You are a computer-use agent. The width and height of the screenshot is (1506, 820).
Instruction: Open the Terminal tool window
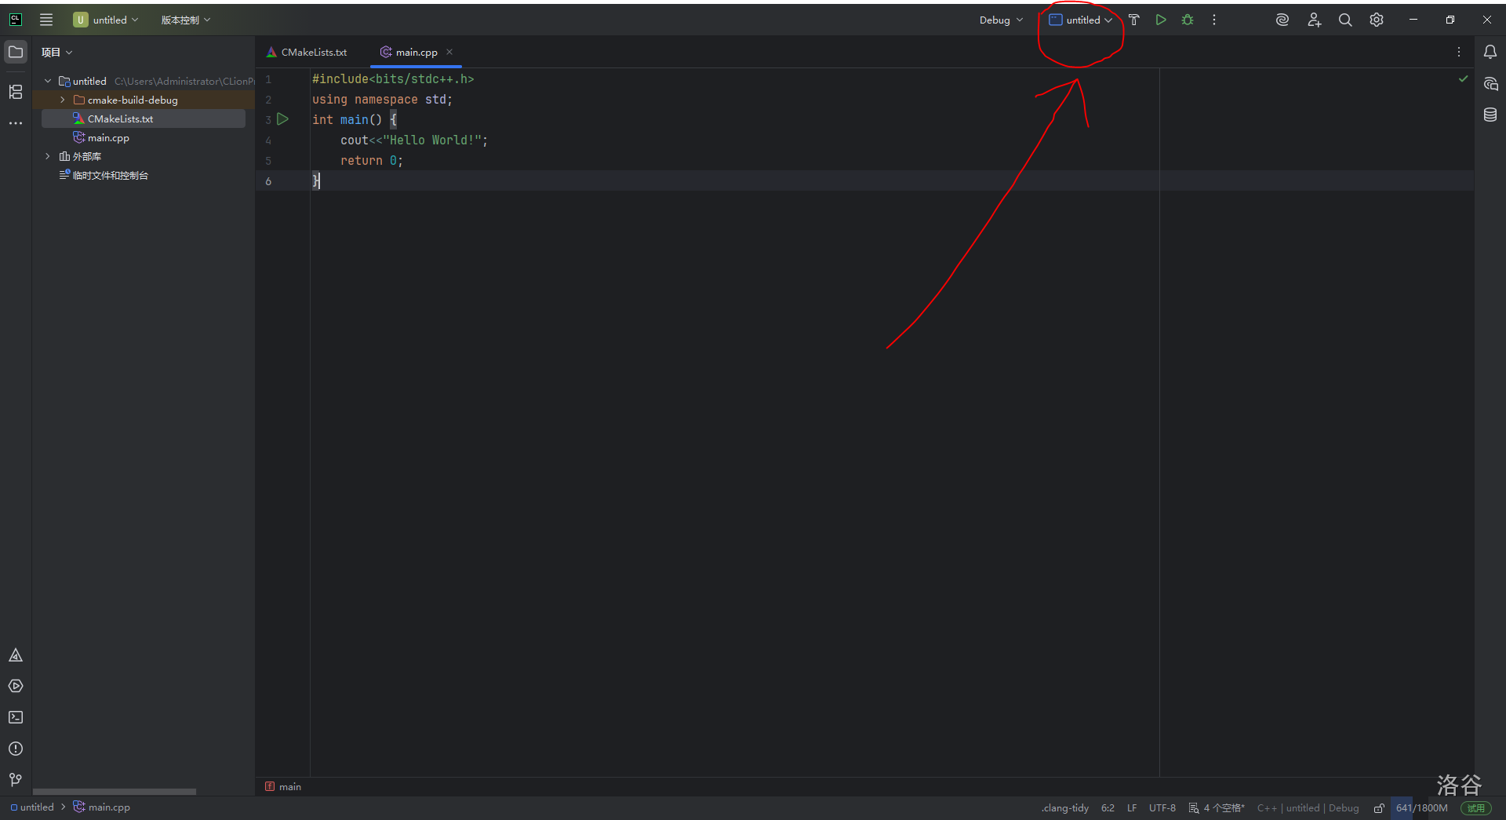(x=16, y=717)
